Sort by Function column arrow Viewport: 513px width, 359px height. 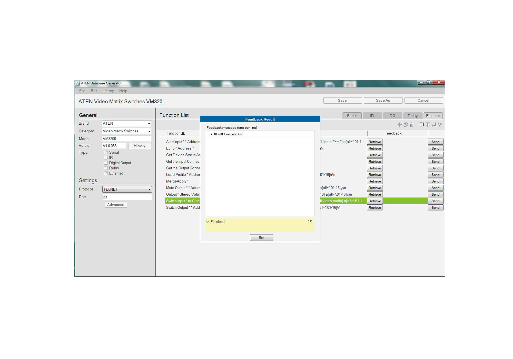(x=183, y=133)
